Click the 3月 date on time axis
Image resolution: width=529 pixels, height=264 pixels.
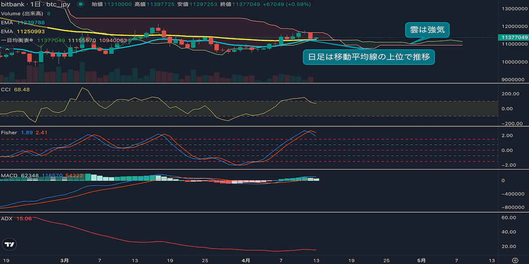point(64,260)
